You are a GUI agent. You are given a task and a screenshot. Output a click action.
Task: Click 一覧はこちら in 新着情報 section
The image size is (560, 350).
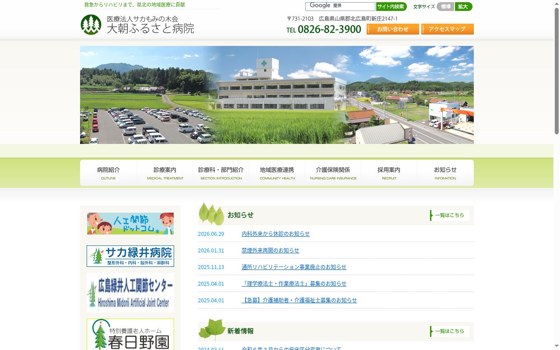click(449, 331)
